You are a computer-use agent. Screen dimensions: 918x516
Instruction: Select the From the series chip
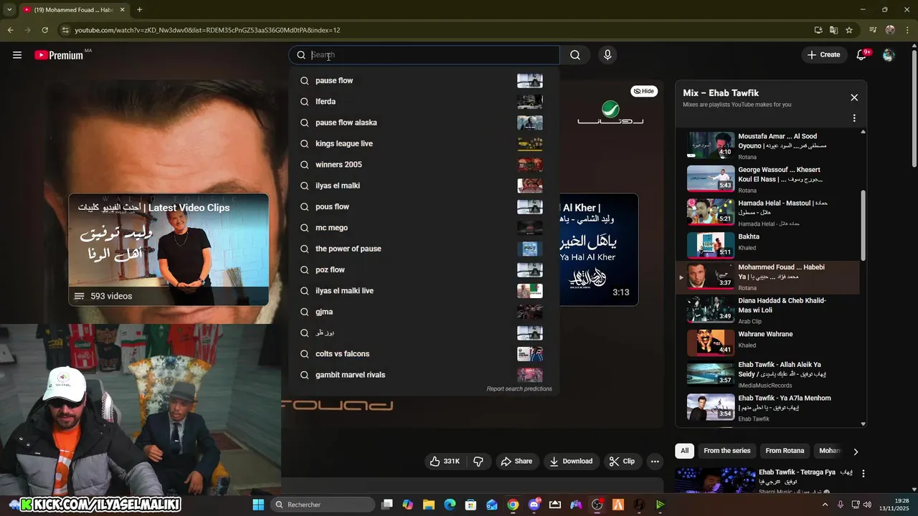tap(727, 451)
